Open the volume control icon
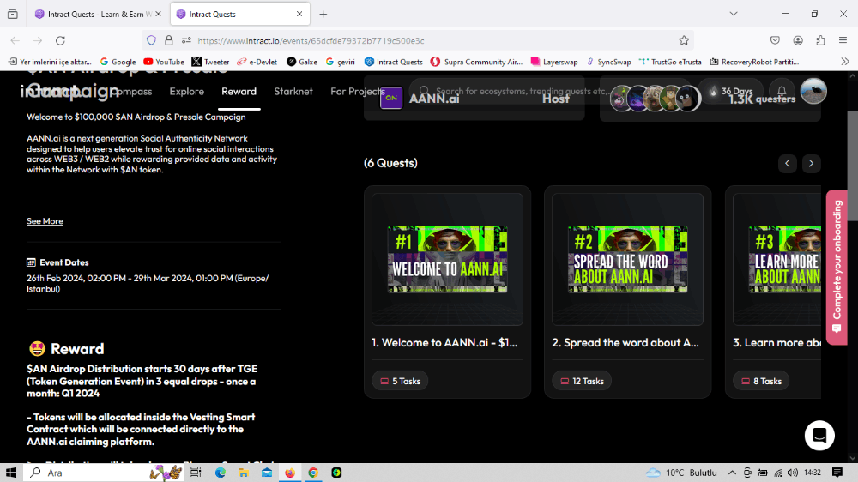The image size is (858, 482). [x=792, y=473]
